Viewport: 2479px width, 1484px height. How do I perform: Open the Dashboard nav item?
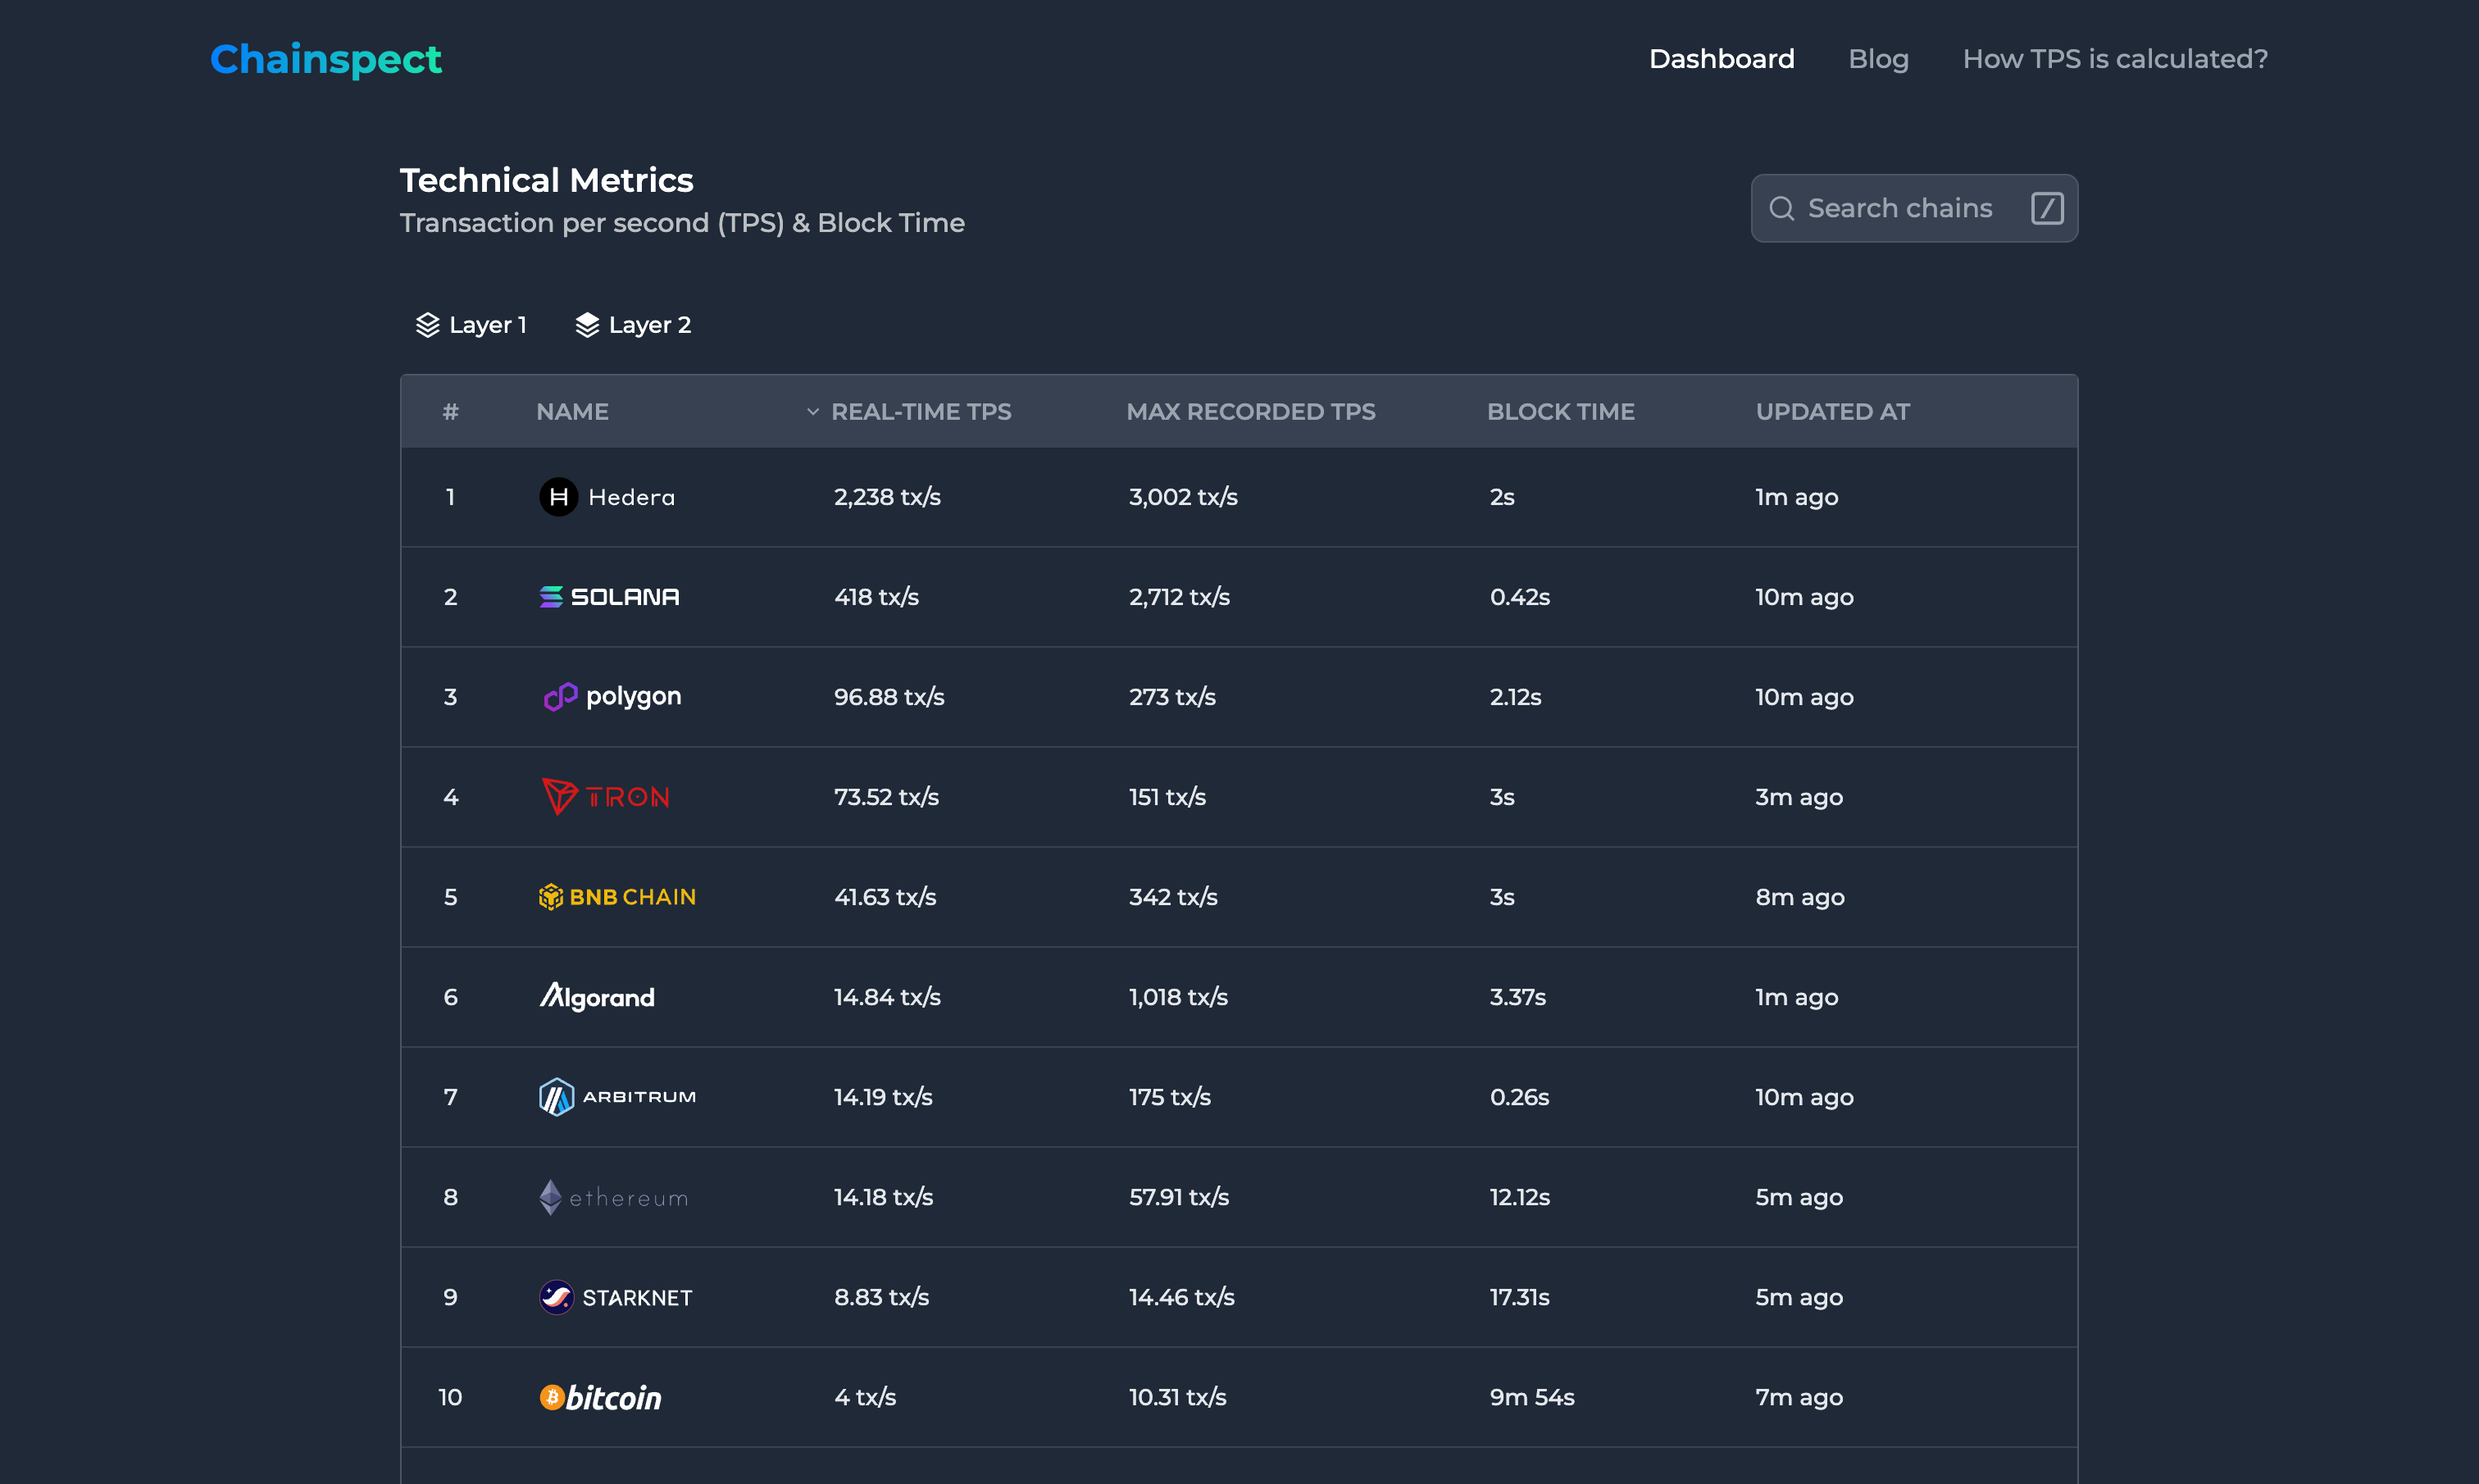click(x=1722, y=59)
